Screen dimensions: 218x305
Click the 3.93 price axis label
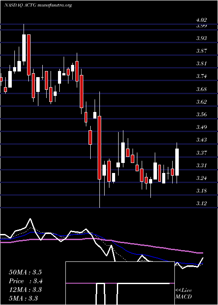(x=201, y=38)
